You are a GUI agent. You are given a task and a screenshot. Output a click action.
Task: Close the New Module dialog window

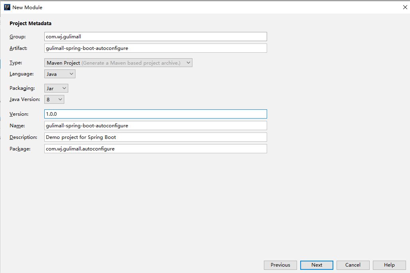coord(404,7)
